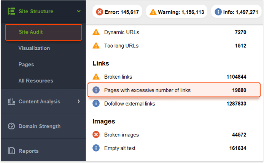Filter by Info: 1,497,271 badge
The image size is (264, 163).
236,12
